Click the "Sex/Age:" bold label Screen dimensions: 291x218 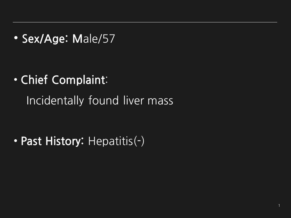(x=45, y=39)
